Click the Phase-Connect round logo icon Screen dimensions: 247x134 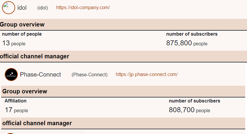(x=11, y=75)
